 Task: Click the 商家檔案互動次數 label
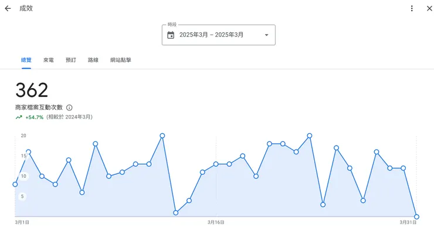point(39,107)
